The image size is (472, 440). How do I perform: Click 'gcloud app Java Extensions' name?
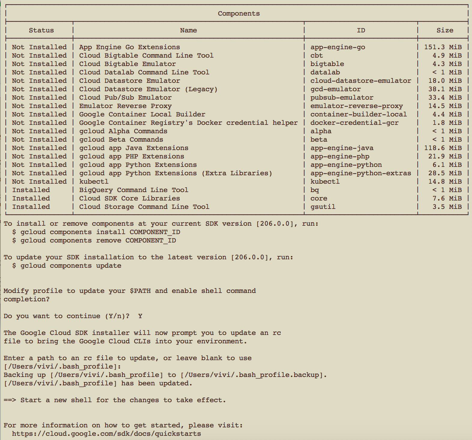click(x=134, y=148)
